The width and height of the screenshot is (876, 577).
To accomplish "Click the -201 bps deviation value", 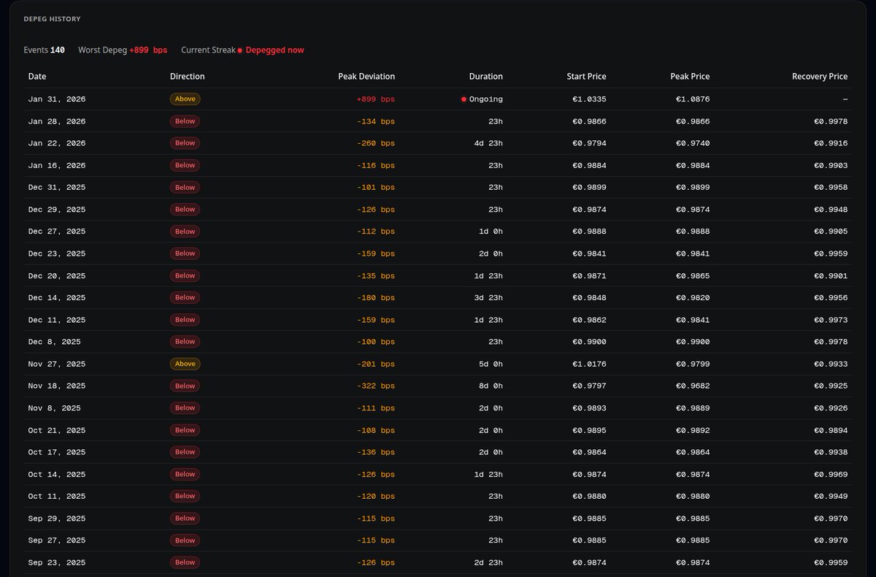I will coord(376,364).
